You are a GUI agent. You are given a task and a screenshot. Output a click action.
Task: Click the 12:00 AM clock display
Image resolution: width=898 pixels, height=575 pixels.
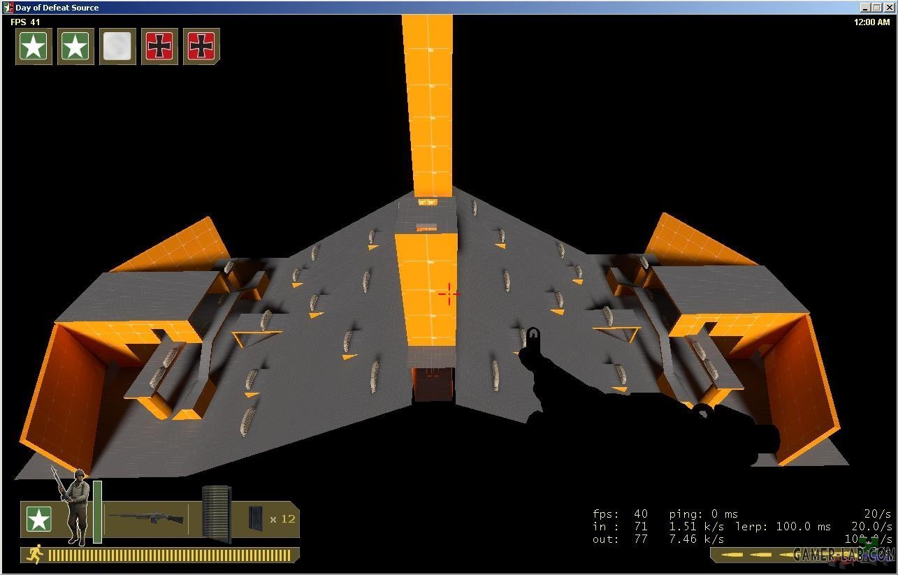(x=871, y=22)
